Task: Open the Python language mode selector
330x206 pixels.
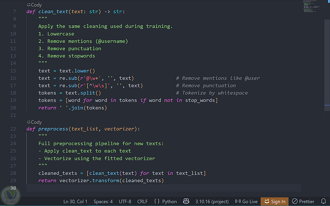Action: pos(166,201)
